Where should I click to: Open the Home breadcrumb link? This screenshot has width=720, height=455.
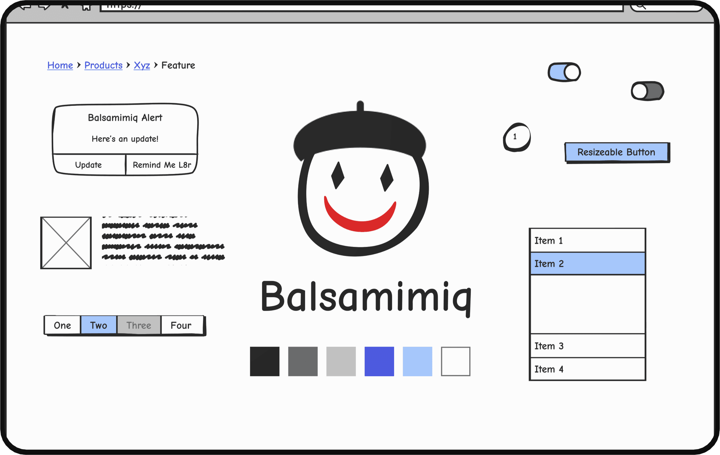60,65
